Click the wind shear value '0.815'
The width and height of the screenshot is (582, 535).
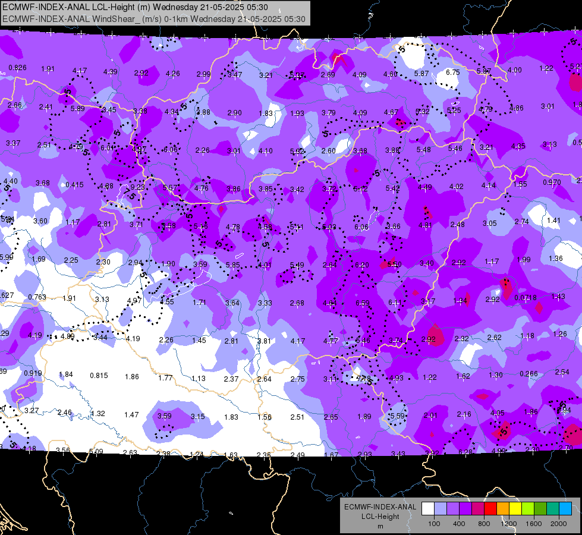[99, 376]
